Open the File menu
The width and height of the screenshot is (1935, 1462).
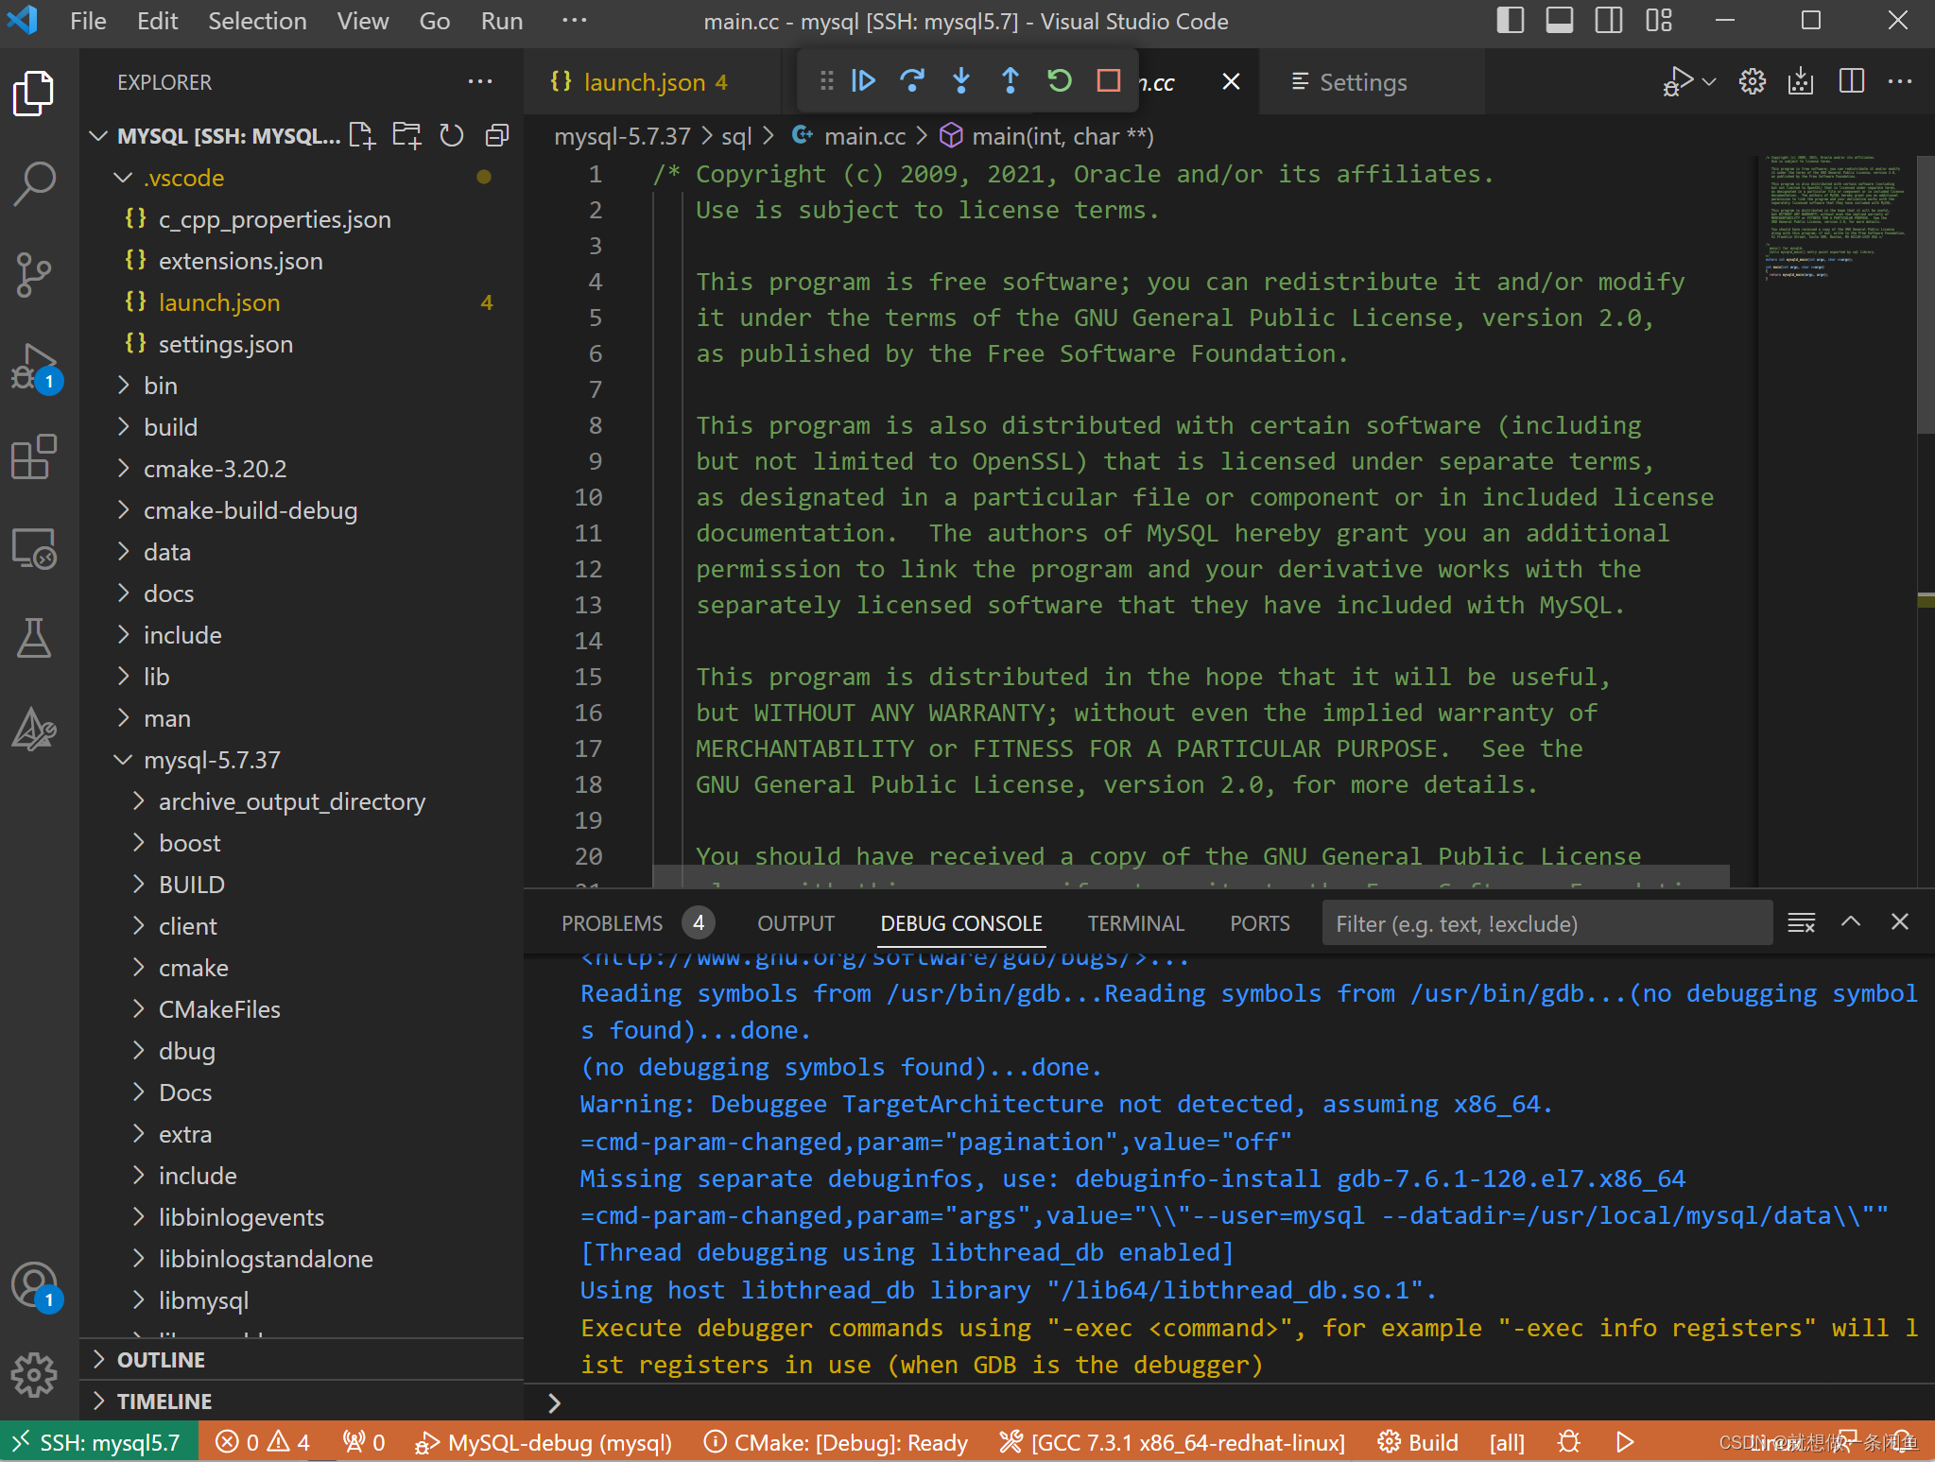pos(88,21)
